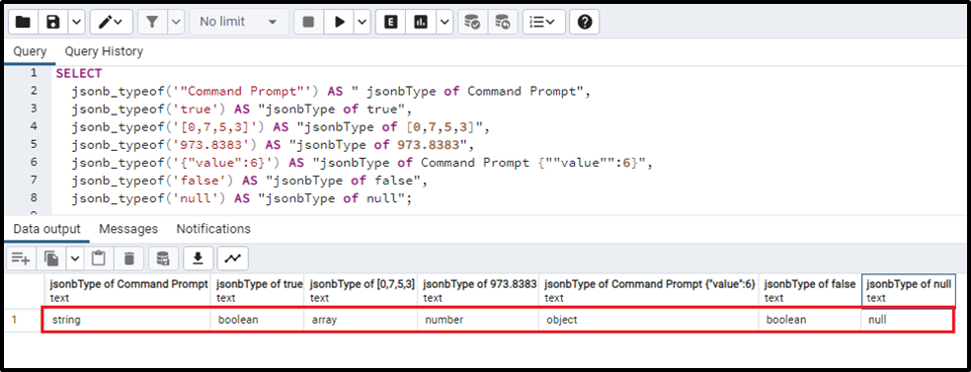Save the query file

pyautogui.click(x=53, y=22)
